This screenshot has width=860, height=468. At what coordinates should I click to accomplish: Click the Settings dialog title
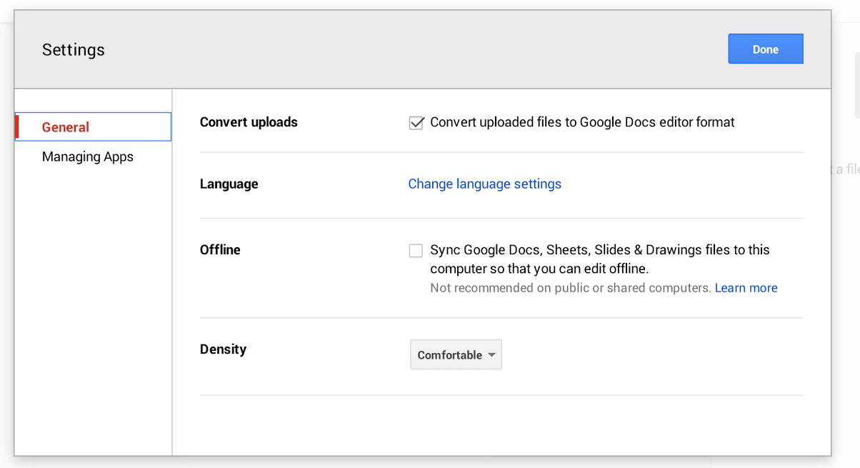point(74,50)
